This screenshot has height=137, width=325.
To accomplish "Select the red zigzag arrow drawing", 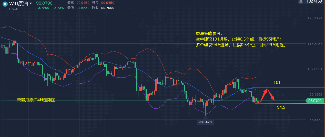I will coord(267,96).
